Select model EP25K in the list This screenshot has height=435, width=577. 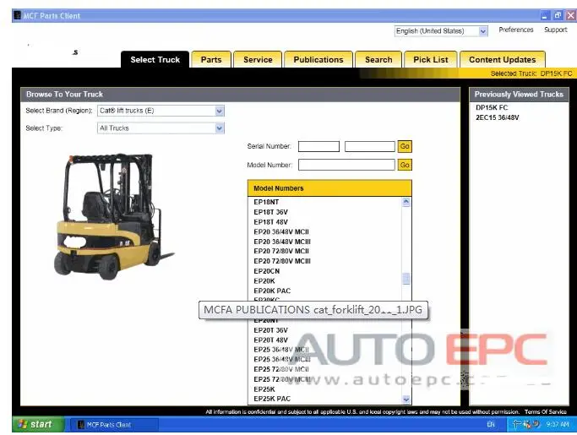coord(264,389)
